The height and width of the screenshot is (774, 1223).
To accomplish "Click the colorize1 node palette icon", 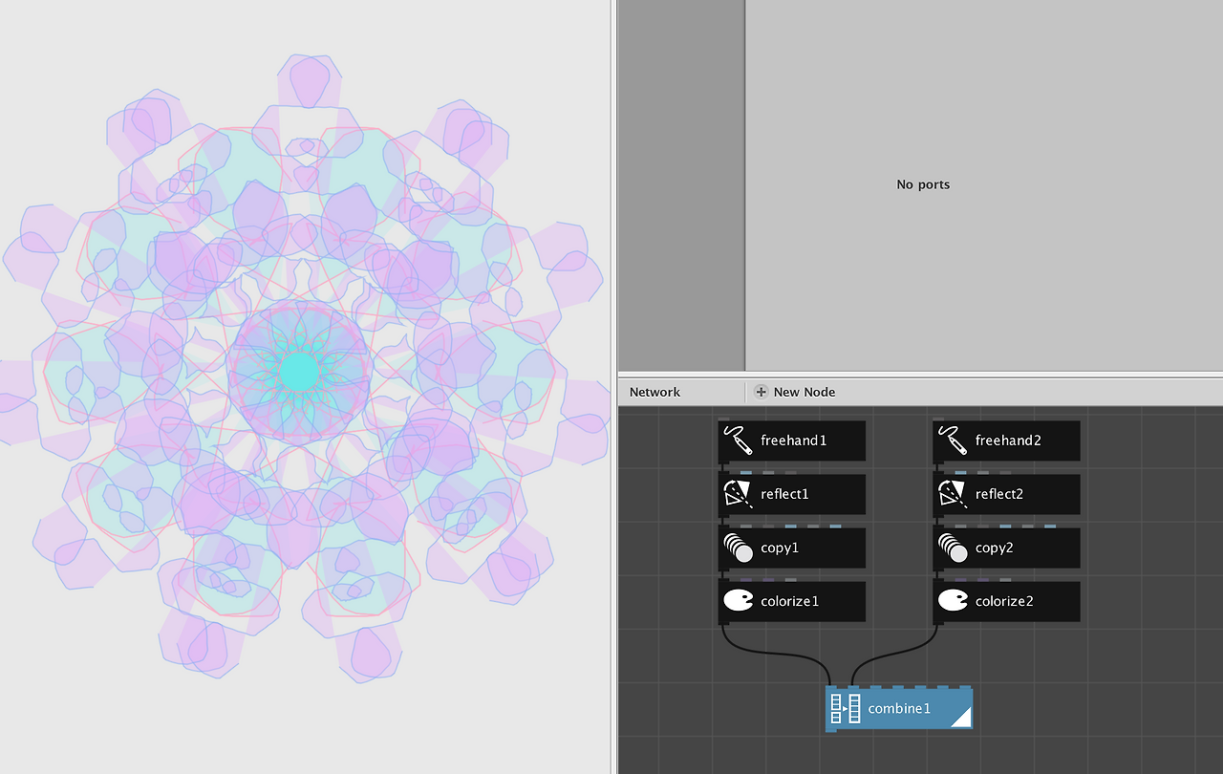I will coord(738,601).
